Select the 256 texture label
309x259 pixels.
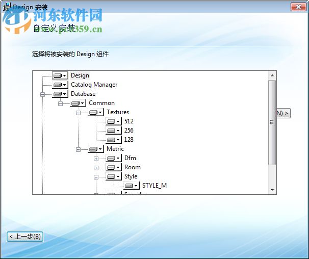(x=128, y=131)
